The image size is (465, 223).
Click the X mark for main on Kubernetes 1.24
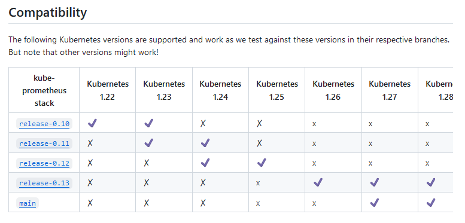point(203,203)
